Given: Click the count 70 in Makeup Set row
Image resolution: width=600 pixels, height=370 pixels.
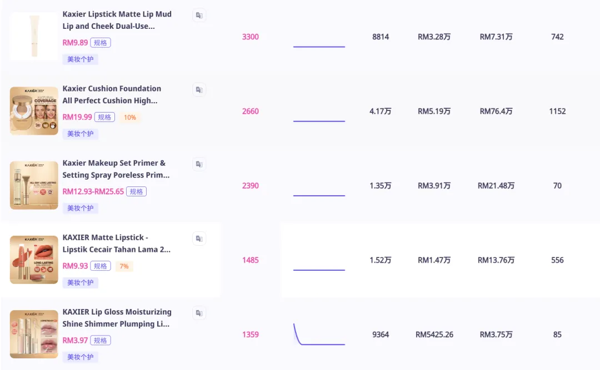Looking at the screenshot, I should coord(557,186).
